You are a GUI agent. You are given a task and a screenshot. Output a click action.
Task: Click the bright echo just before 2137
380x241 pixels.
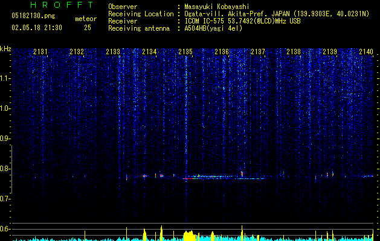(x=242, y=174)
